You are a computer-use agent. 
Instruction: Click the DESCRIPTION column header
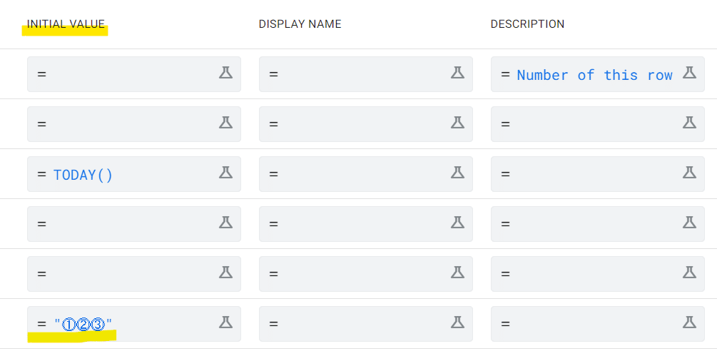pos(527,24)
